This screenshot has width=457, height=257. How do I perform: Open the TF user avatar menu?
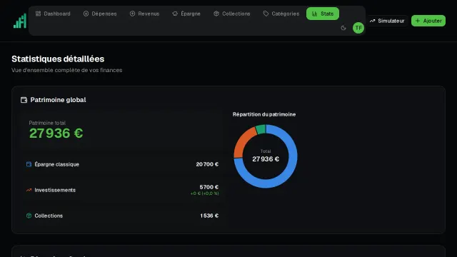[358, 28]
